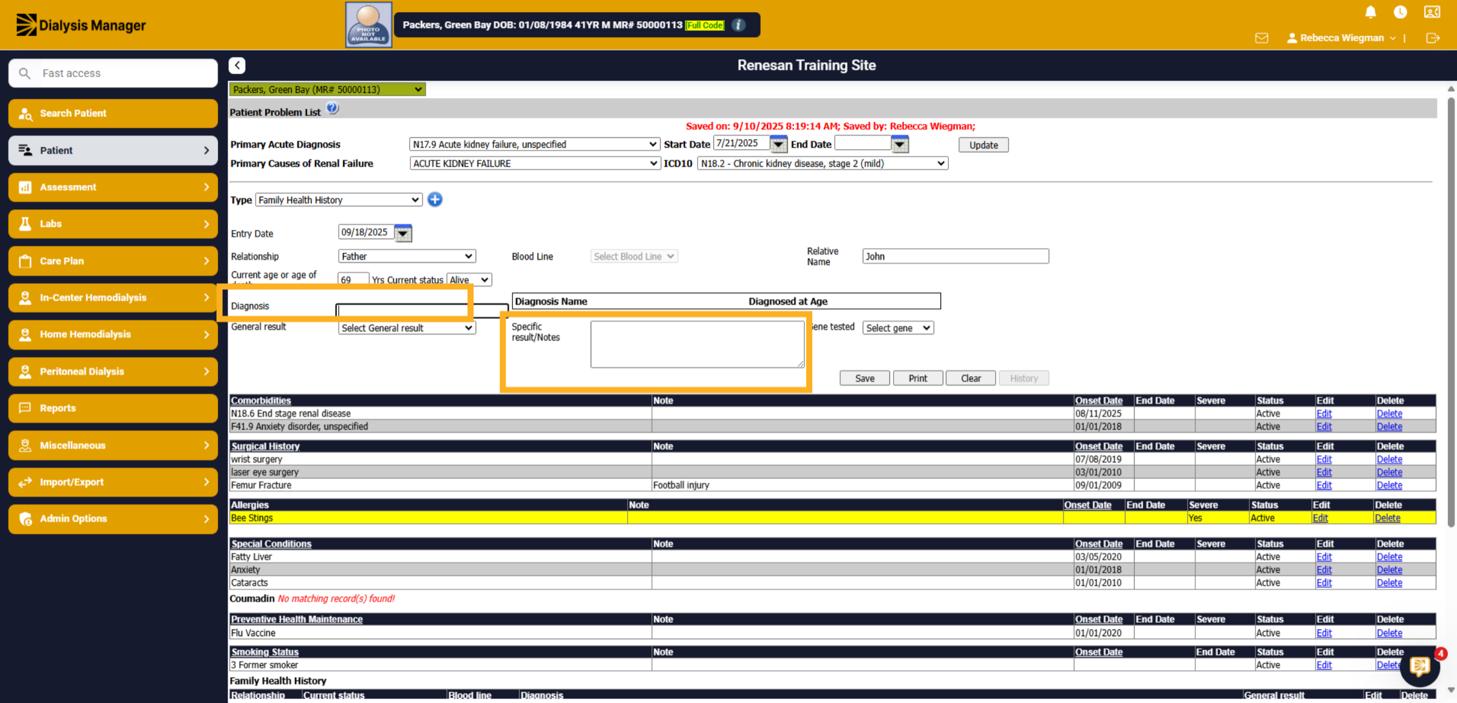Viewport: 1457px width, 703px height.
Task: Click the Dialysis Manager logo
Action: [x=81, y=25]
